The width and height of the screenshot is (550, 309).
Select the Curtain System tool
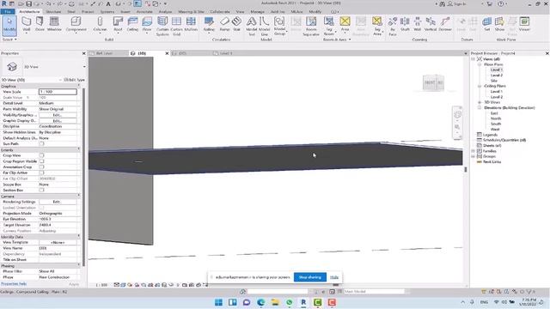coord(162,27)
